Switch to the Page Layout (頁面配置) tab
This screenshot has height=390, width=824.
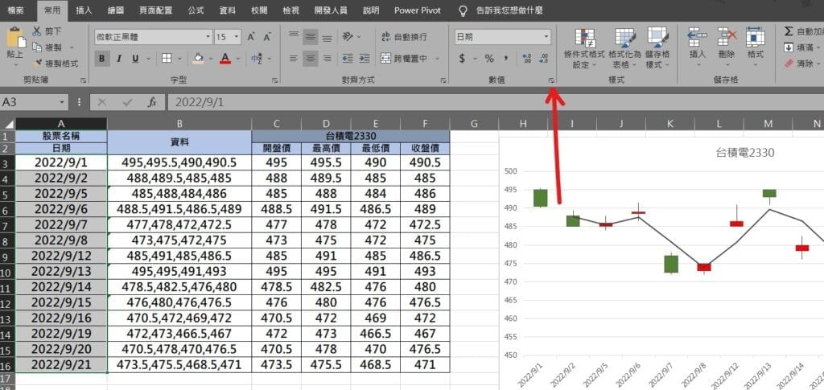pyautogui.click(x=154, y=10)
